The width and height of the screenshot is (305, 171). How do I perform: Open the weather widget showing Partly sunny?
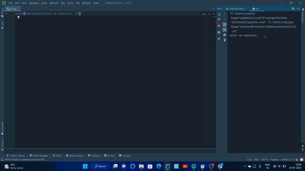(x=14, y=166)
